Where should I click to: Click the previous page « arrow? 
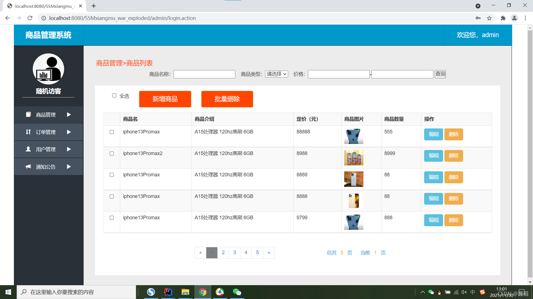tap(200, 252)
